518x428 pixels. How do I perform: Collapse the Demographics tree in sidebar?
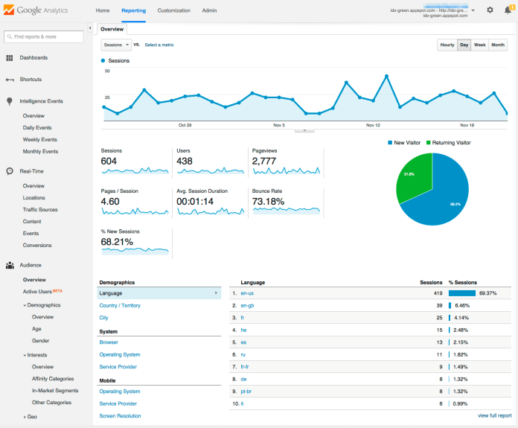tap(25, 305)
